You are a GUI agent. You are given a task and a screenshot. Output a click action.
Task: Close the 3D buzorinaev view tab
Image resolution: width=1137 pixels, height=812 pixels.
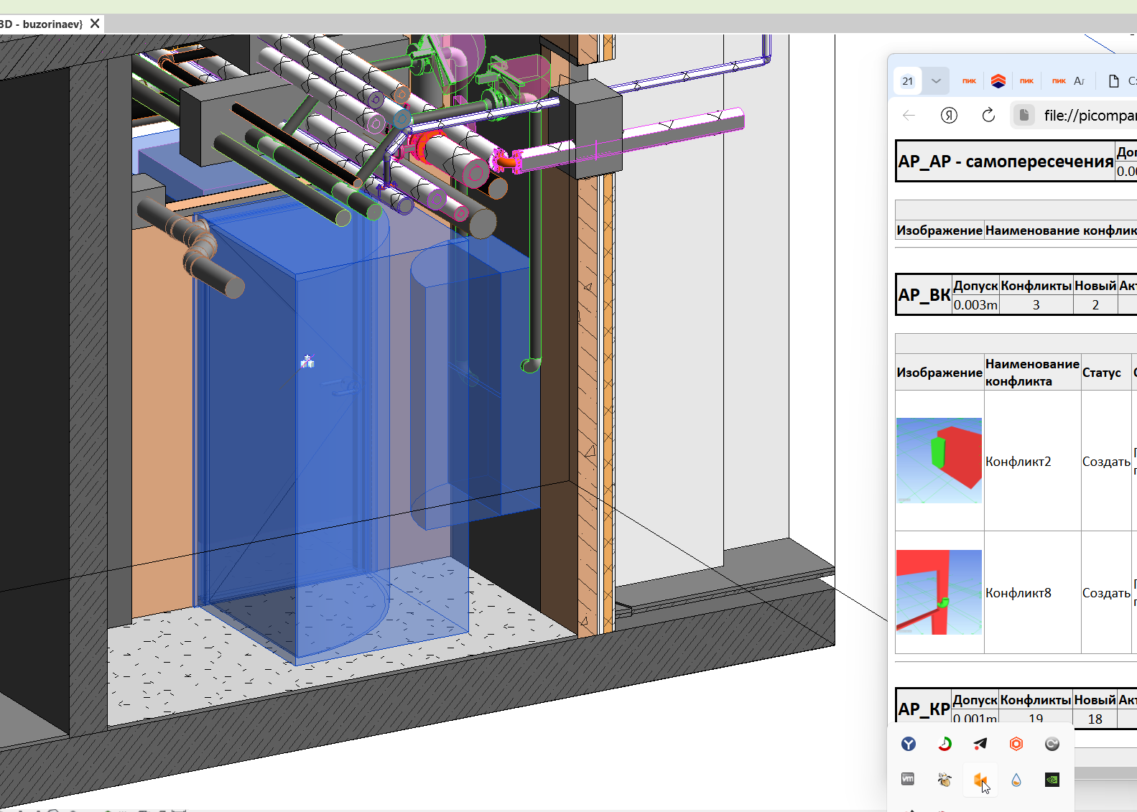95,24
